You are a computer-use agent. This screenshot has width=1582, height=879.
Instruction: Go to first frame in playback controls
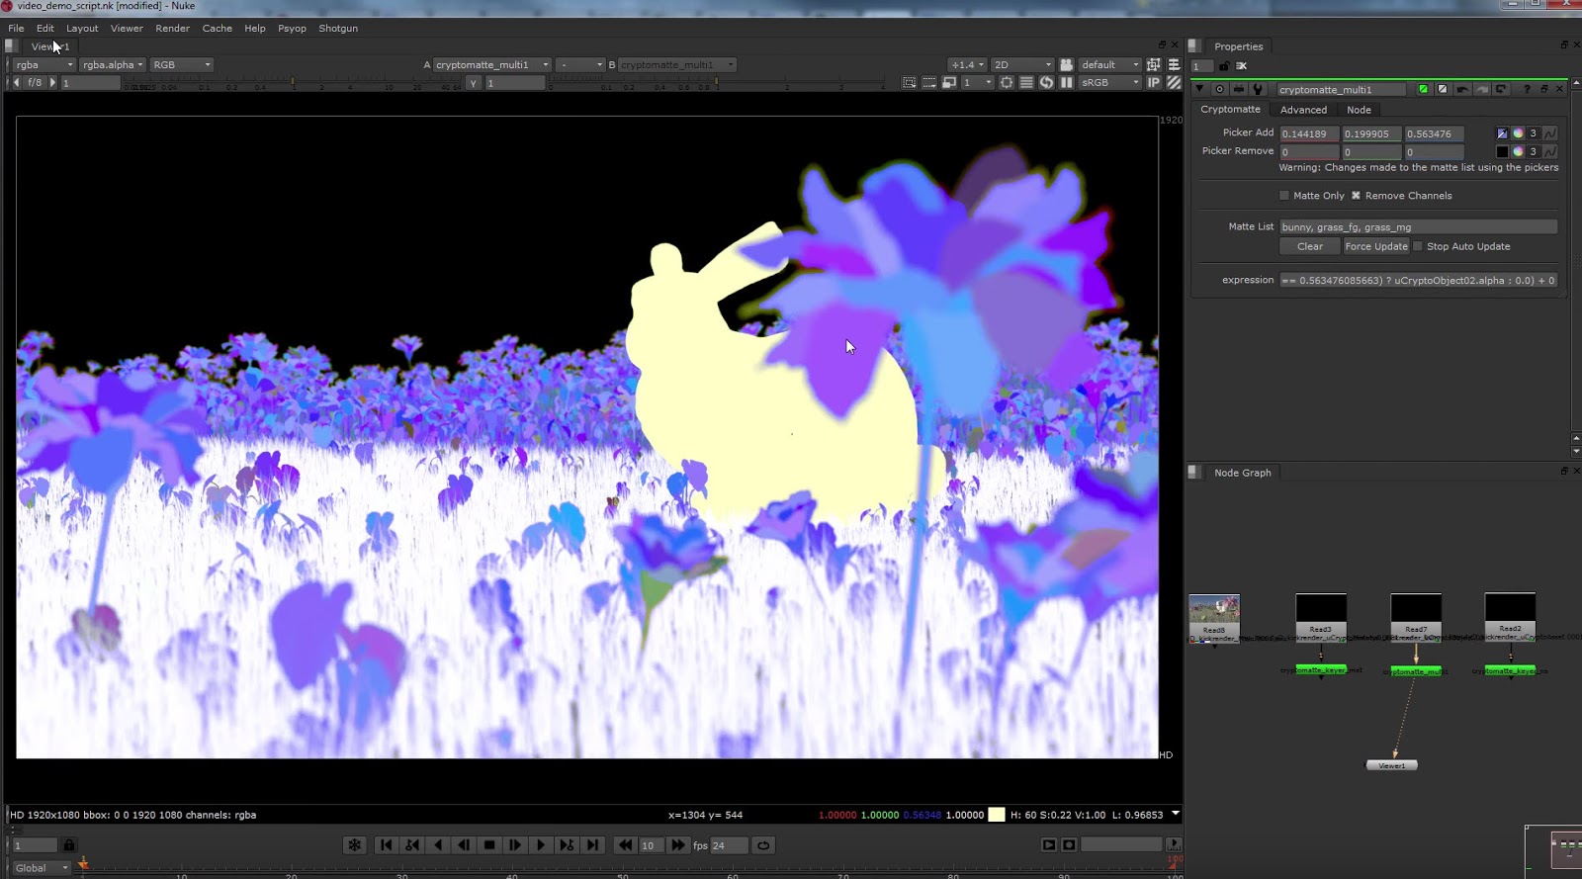[386, 845]
